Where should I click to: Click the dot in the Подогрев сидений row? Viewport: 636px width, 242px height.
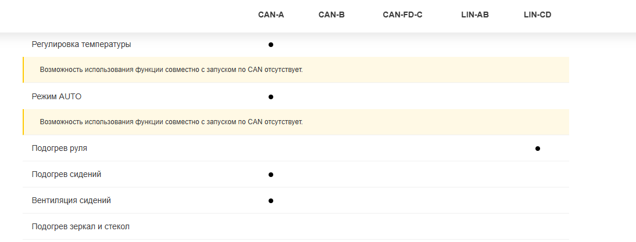point(271,175)
